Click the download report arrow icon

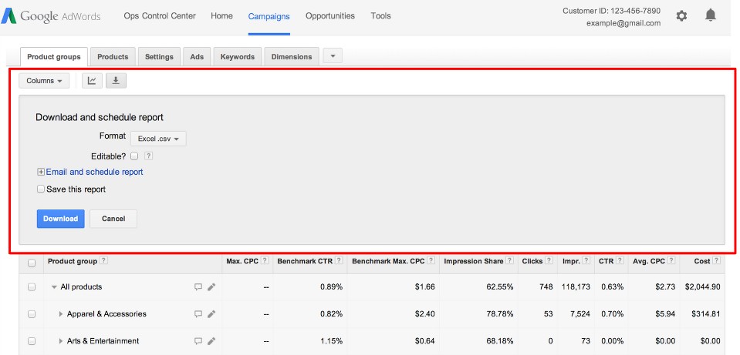(x=116, y=81)
